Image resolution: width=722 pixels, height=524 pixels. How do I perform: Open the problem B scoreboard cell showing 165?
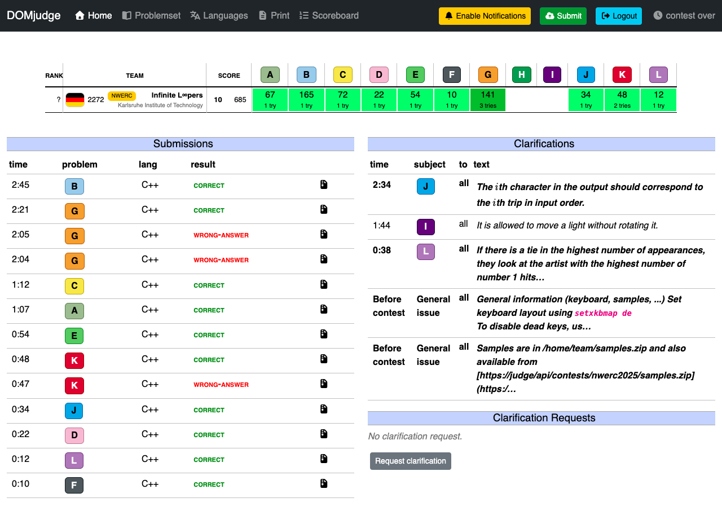coord(306,100)
